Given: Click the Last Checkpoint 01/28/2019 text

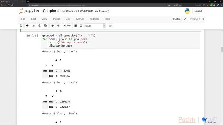Looking at the screenshot, I should [x=77, y=11].
